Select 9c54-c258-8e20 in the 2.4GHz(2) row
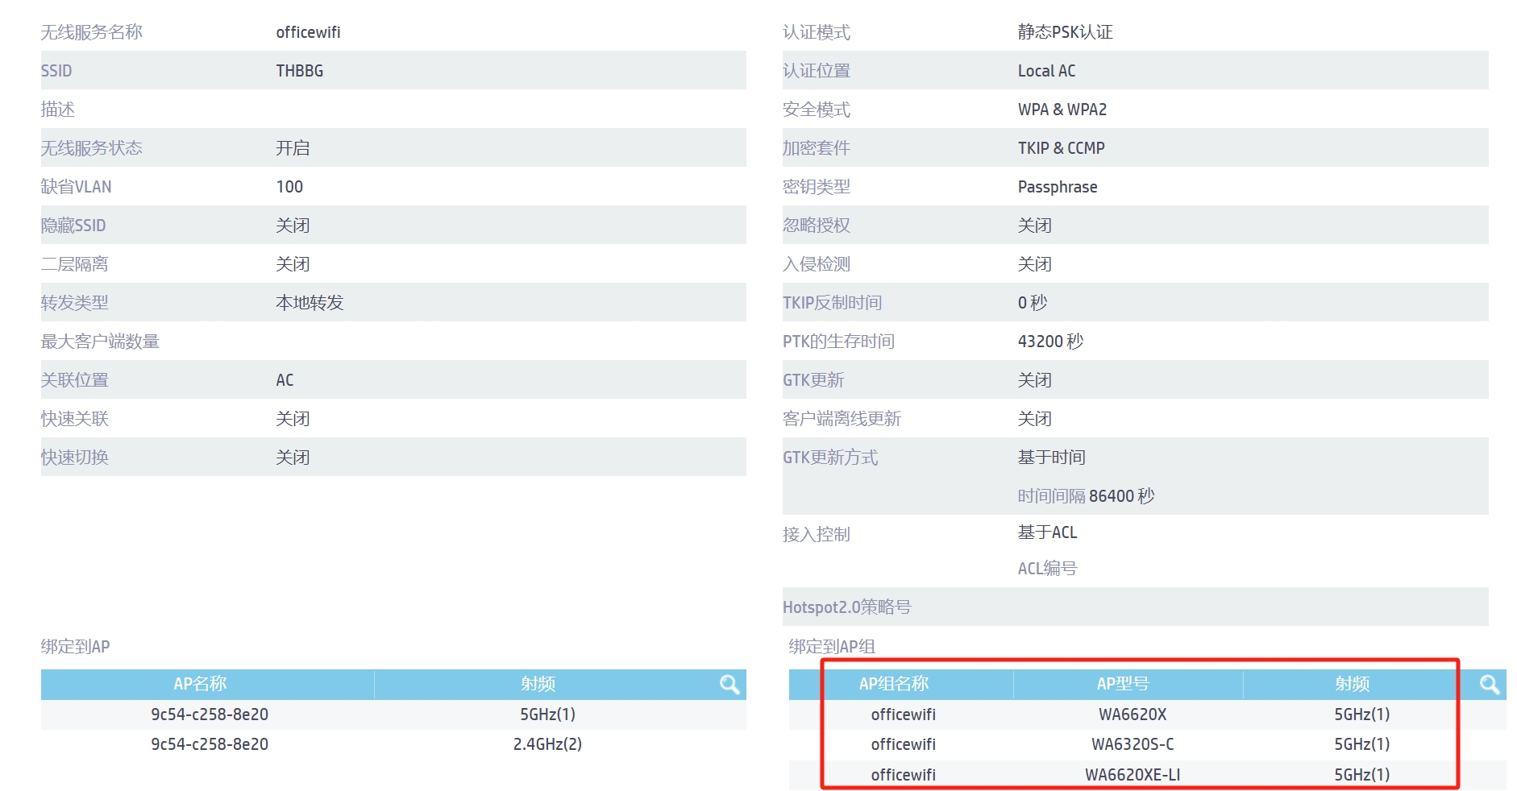Image resolution: width=1517 pixels, height=791 pixels. [210, 744]
